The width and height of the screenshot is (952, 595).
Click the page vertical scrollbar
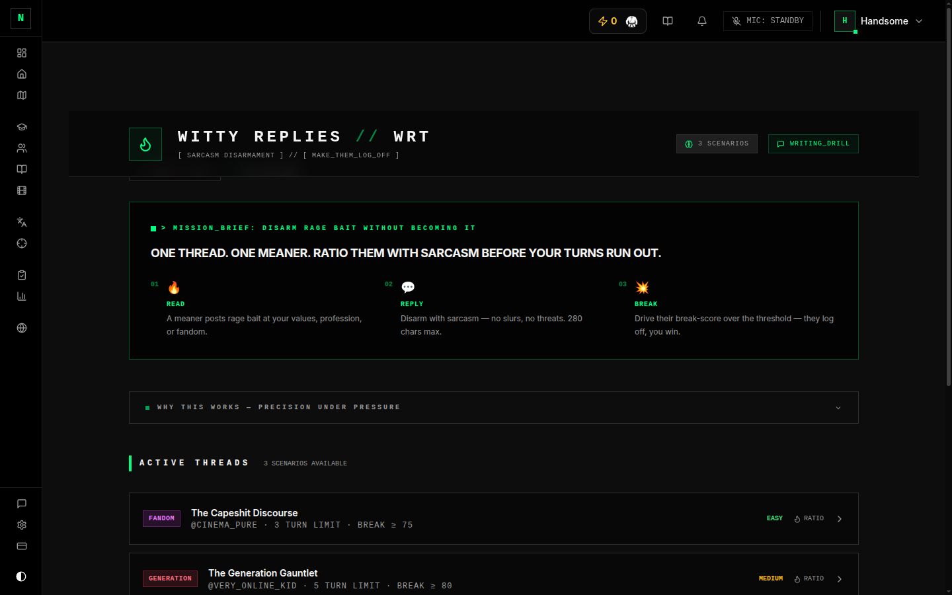click(x=948, y=196)
